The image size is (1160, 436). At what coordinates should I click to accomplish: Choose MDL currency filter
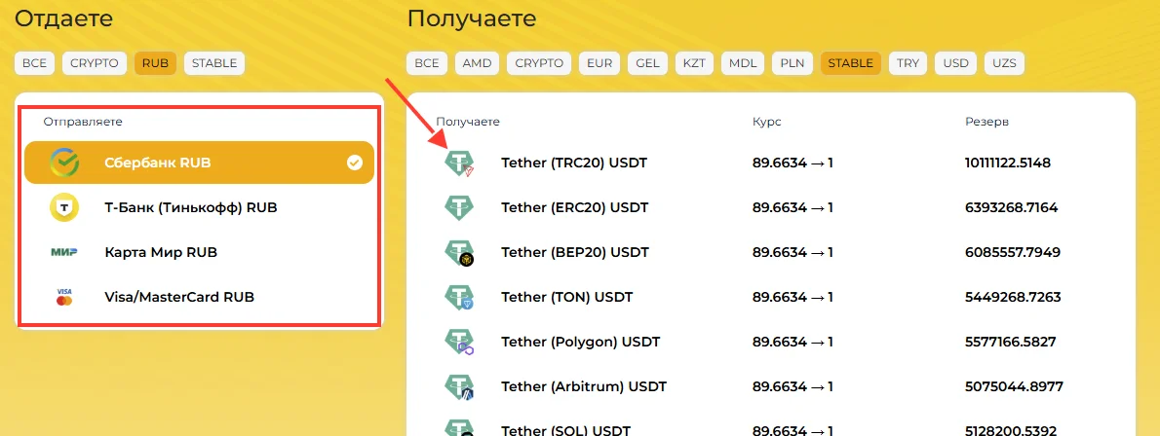pos(743,63)
